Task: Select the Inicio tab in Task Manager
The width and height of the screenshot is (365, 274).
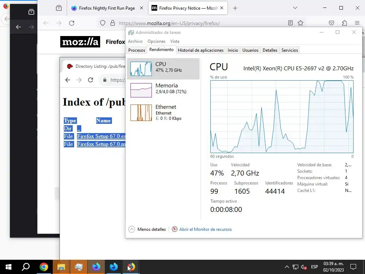Action: tap(233, 50)
